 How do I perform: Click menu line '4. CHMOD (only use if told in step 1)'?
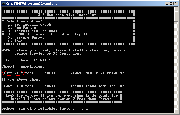click(x=48, y=34)
